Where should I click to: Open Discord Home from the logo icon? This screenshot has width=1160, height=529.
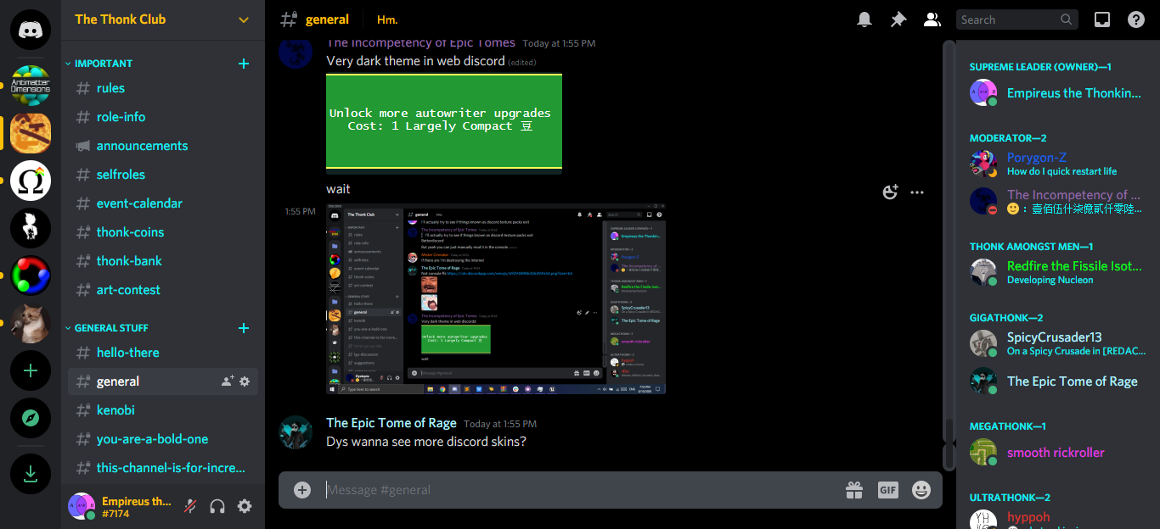31,30
